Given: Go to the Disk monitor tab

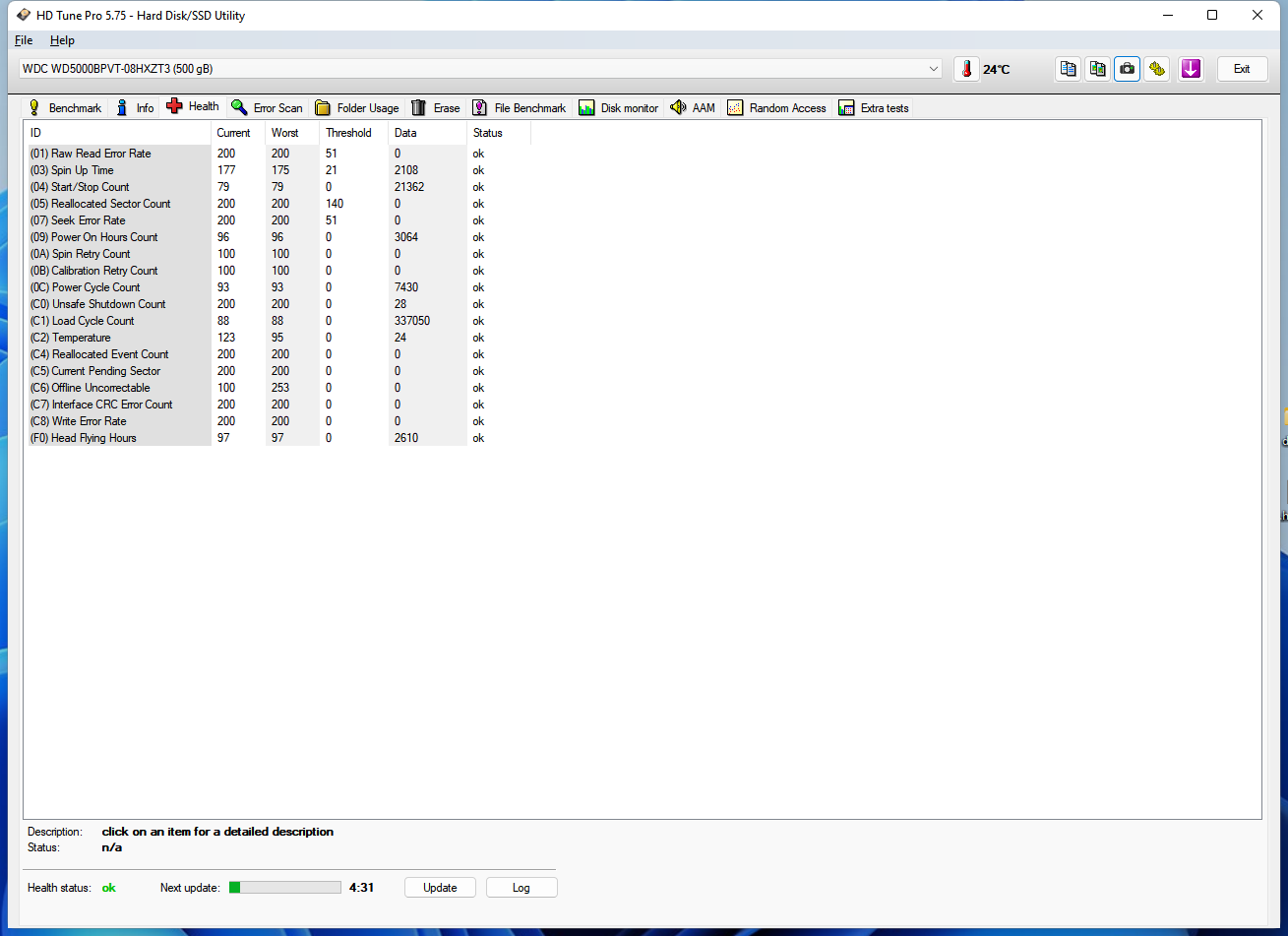Looking at the screenshot, I should (x=618, y=108).
